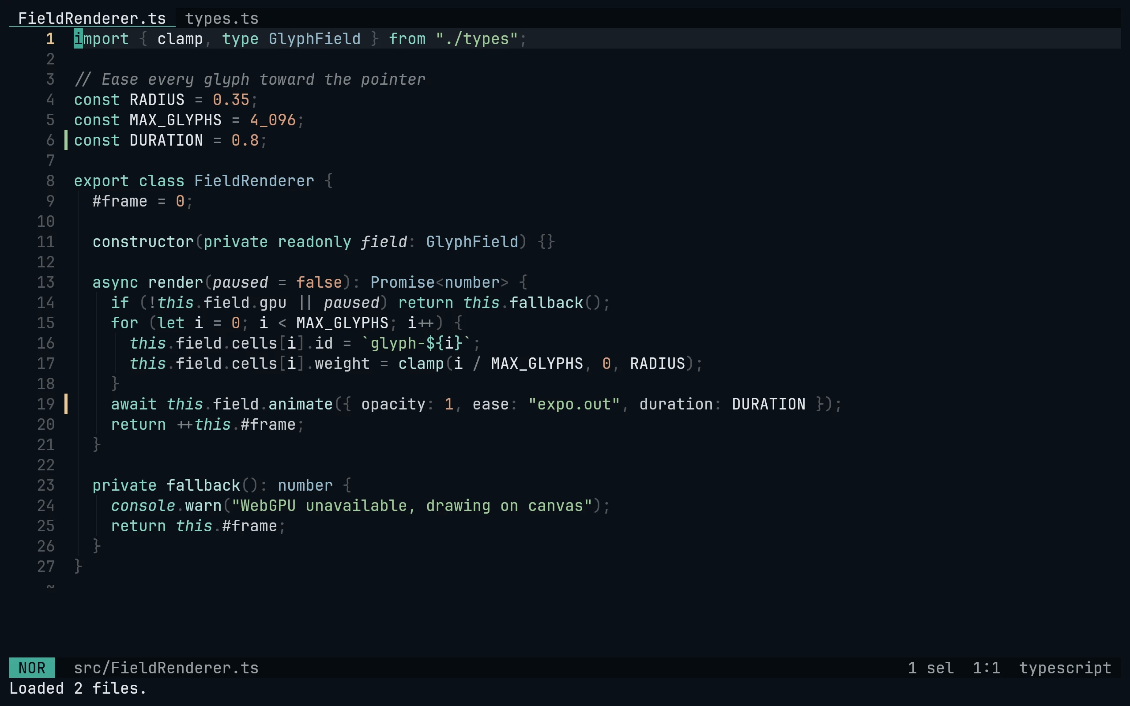Click the FieldRenderer class name
The image size is (1130, 706).
pyautogui.click(x=254, y=181)
